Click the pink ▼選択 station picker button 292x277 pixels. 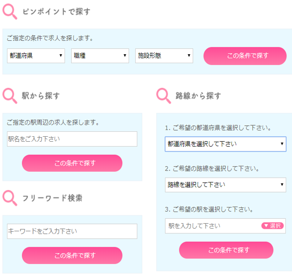click(x=273, y=226)
